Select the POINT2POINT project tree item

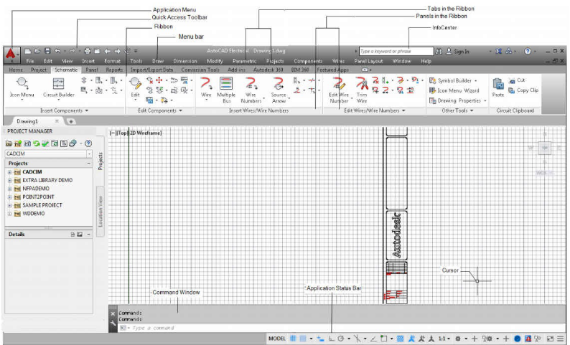click(x=38, y=197)
